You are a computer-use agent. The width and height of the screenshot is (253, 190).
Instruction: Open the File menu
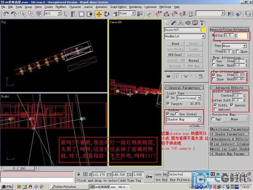(x=3, y=7)
